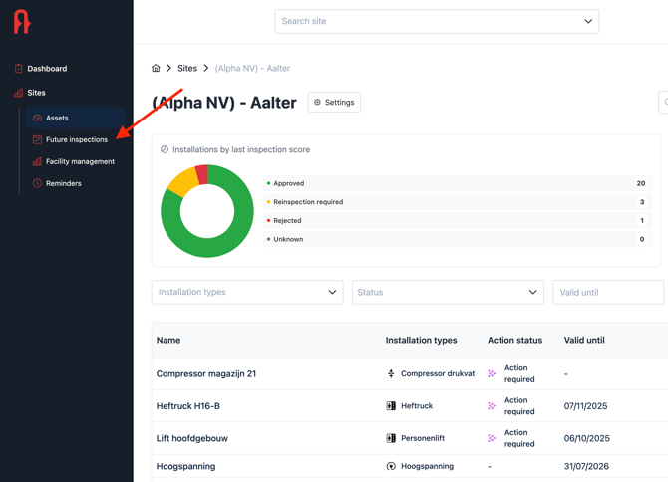Click the Sites breadcrumb link

click(187, 68)
